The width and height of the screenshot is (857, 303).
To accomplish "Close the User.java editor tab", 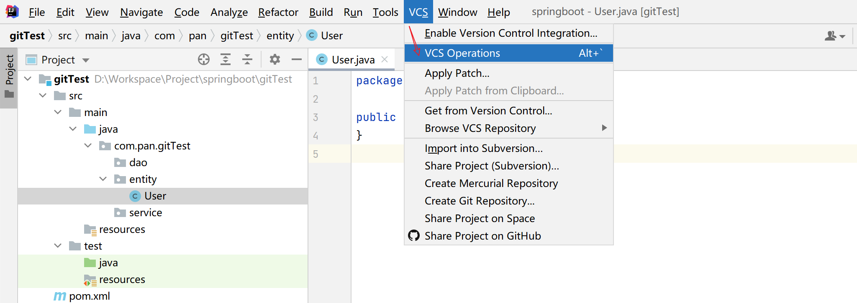I will tap(385, 60).
